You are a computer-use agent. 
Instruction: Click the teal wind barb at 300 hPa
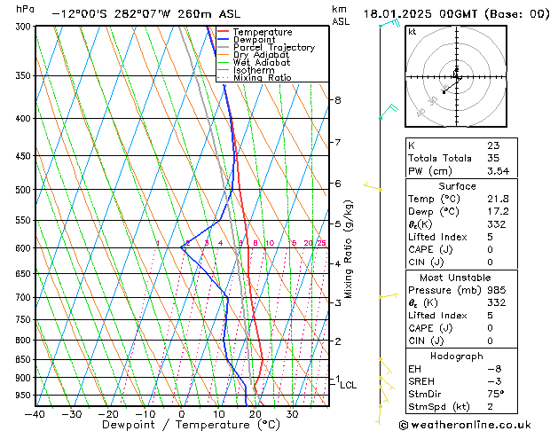pos(390,23)
